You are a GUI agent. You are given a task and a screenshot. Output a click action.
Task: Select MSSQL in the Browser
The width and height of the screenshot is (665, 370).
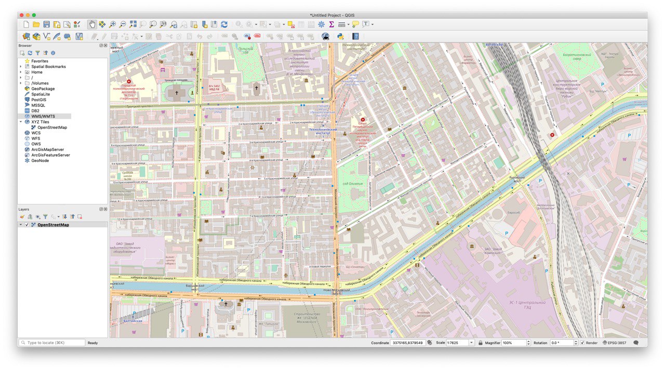click(38, 105)
